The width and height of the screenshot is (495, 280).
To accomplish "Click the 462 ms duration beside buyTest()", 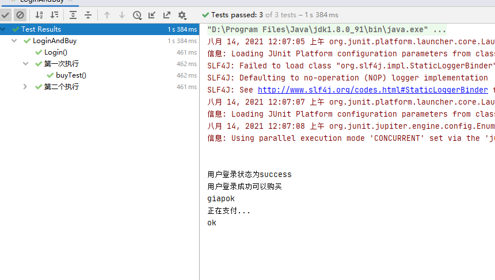I will click(x=186, y=75).
